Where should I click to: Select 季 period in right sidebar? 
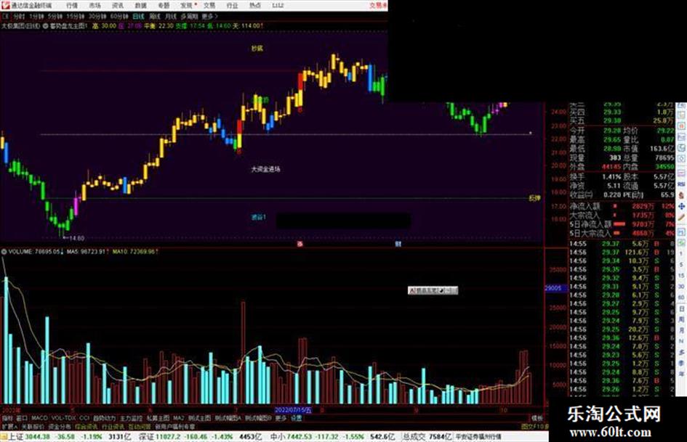681,363
